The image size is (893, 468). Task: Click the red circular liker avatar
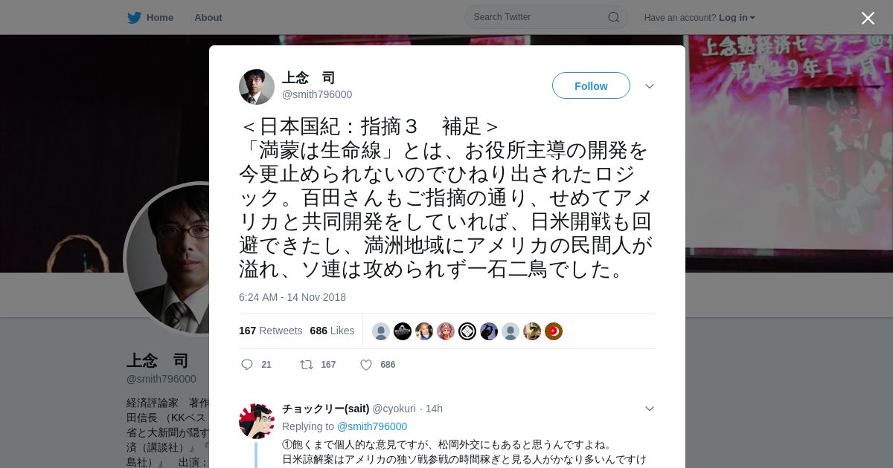pyautogui.click(x=554, y=331)
